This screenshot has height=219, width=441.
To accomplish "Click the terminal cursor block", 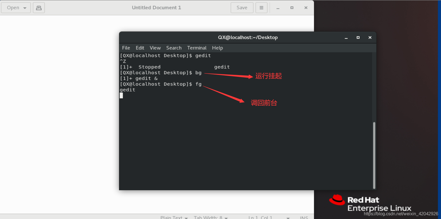I will [121, 95].
